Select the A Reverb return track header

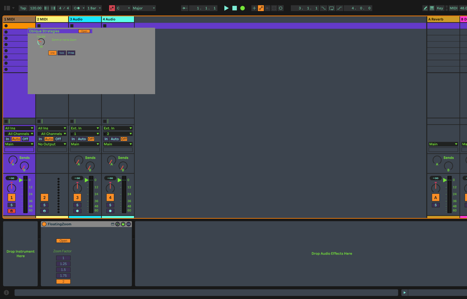point(443,19)
